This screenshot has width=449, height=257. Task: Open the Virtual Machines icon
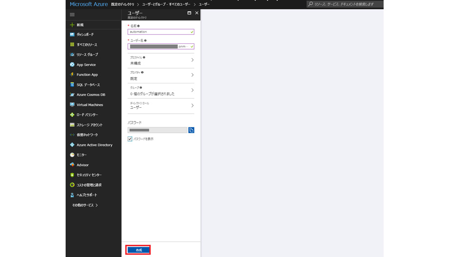click(x=72, y=105)
